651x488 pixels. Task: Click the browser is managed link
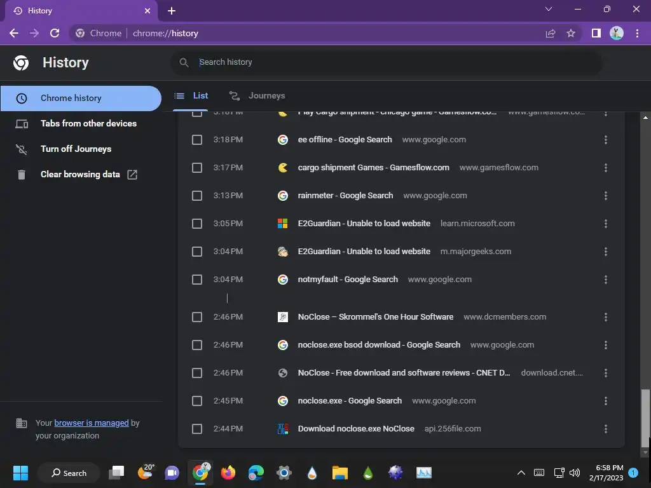(92, 423)
